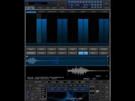
Task: Choose the Perc 2 pad
Action: coord(73,53)
